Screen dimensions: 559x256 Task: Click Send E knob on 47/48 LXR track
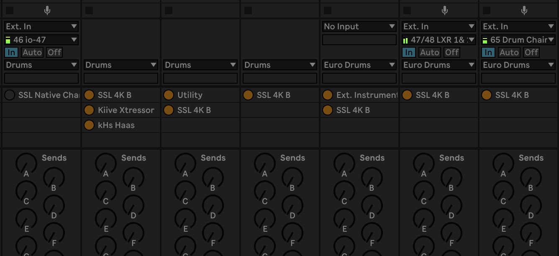423,219
